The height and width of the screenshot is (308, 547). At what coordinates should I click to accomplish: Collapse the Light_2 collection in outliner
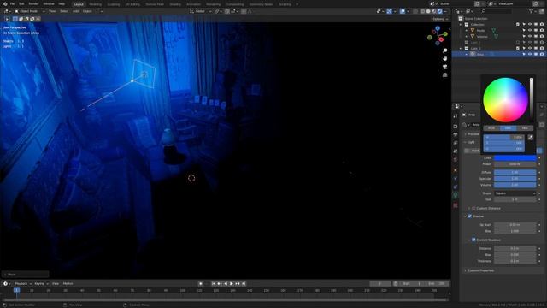click(461, 49)
